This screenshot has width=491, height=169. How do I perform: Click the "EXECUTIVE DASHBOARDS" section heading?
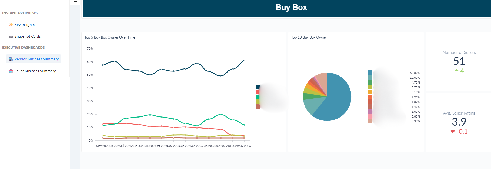click(x=24, y=47)
